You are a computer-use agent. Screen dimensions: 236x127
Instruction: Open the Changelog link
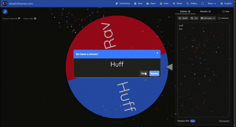coord(224,121)
